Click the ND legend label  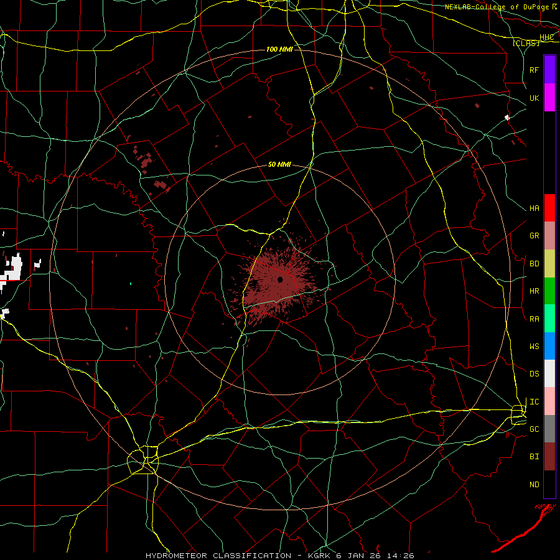pyautogui.click(x=534, y=485)
